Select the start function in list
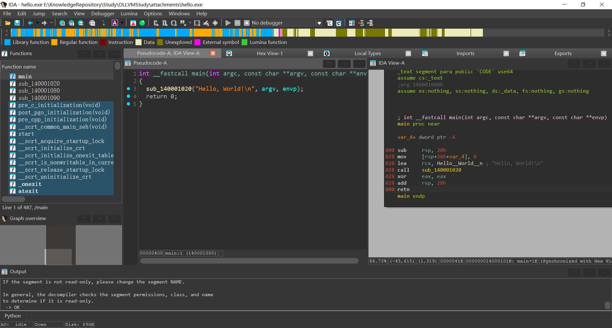 [x=26, y=134]
